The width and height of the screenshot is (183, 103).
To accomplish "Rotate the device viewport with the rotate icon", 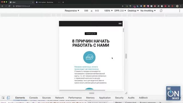I will pyautogui.click(x=161, y=11).
